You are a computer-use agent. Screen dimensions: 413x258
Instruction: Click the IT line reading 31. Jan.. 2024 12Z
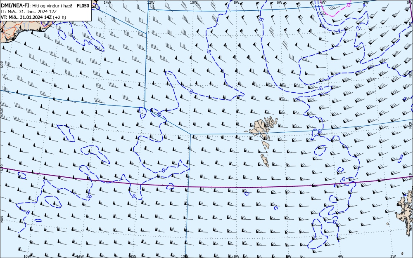[28, 12]
